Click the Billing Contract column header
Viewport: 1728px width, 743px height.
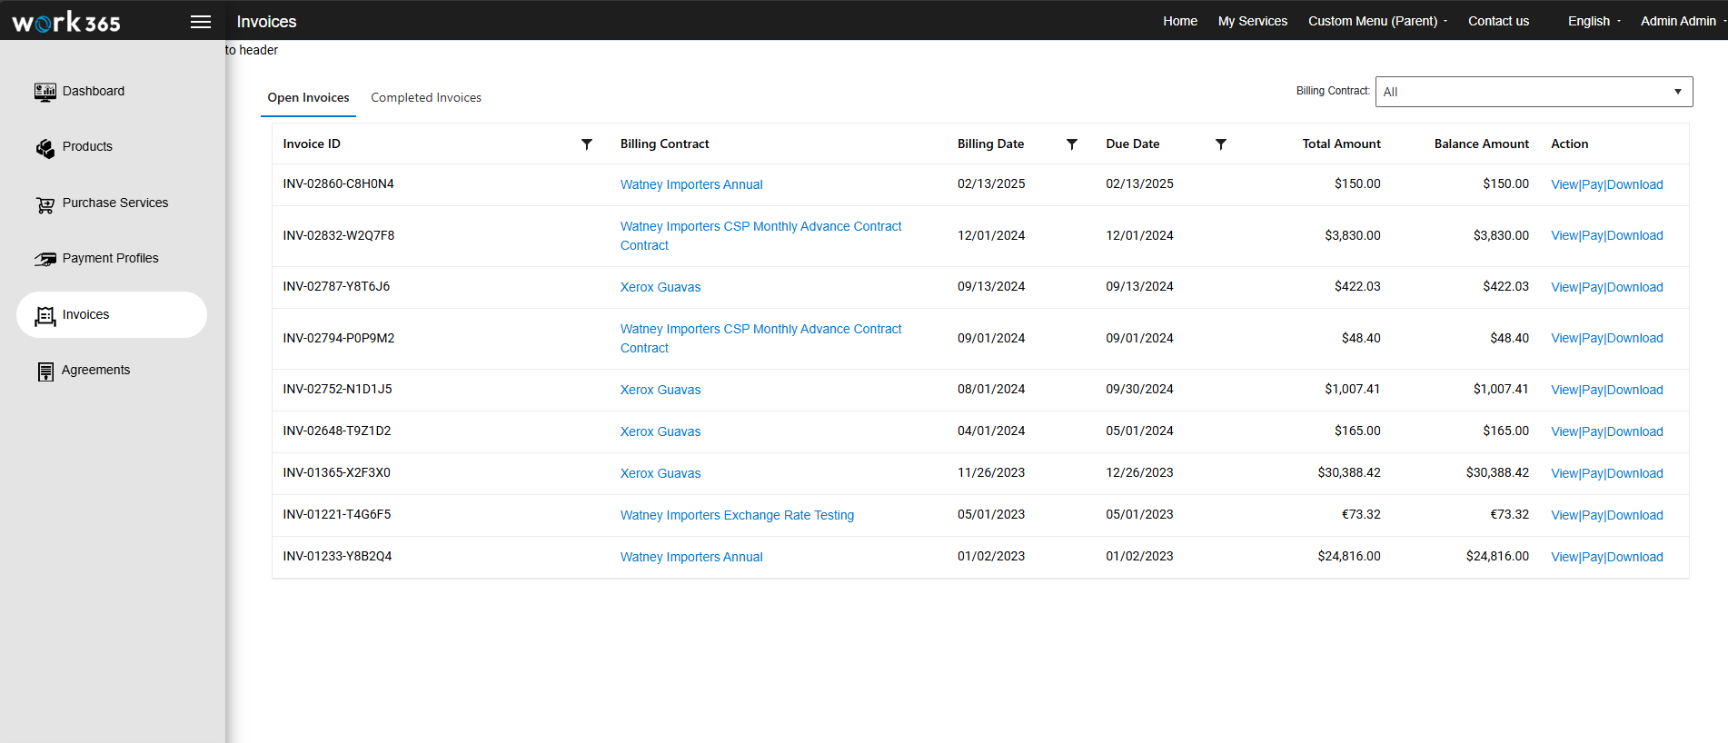tap(664, 144)
